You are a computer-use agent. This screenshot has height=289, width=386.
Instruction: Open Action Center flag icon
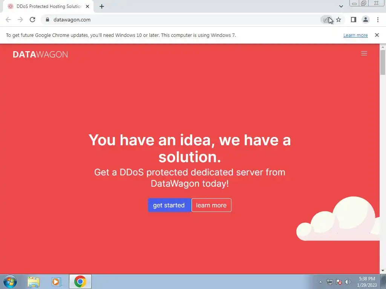(x=339, y=282)
